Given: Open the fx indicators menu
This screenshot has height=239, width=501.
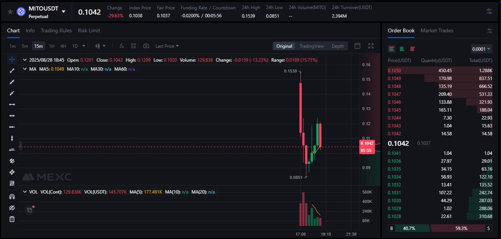Looking at the screenshot, I should point(122,46).
